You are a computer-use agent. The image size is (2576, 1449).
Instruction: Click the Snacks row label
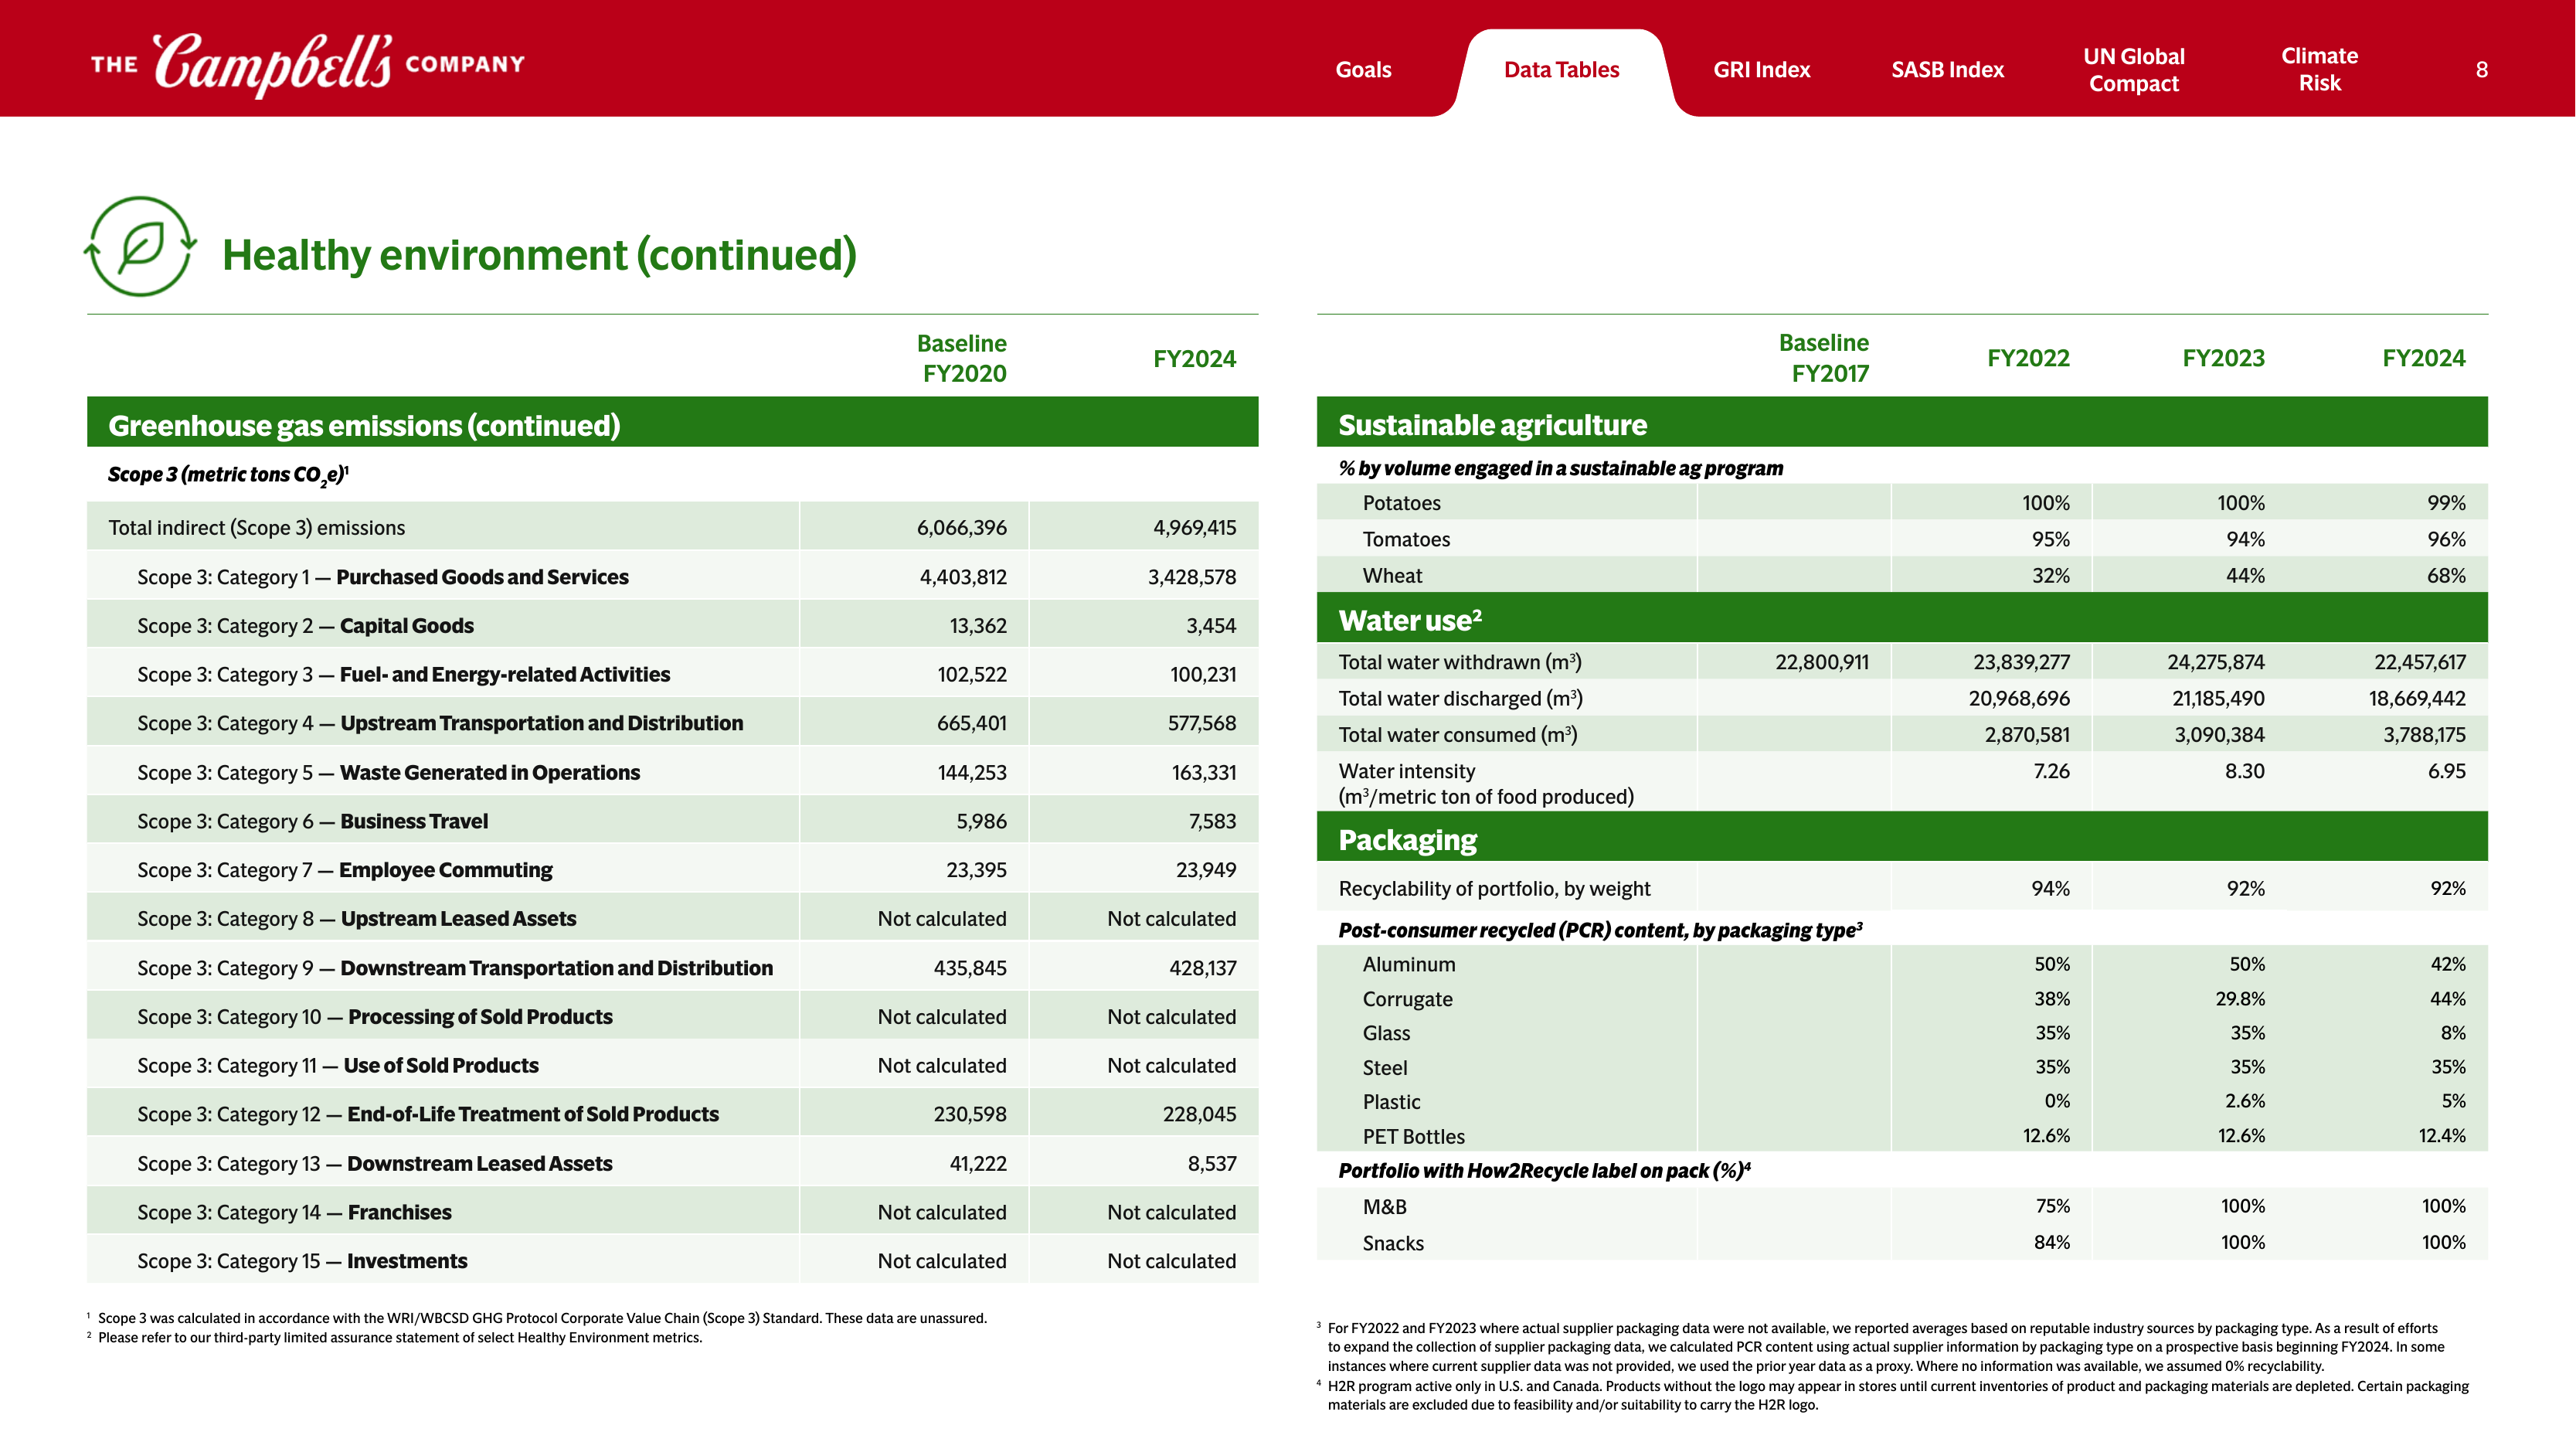click(1393, 1243)
